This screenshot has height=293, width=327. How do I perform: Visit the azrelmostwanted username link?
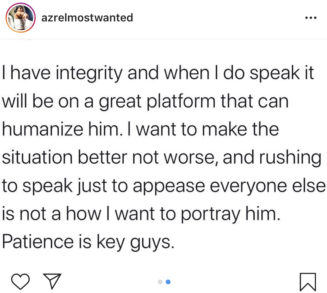87,18
